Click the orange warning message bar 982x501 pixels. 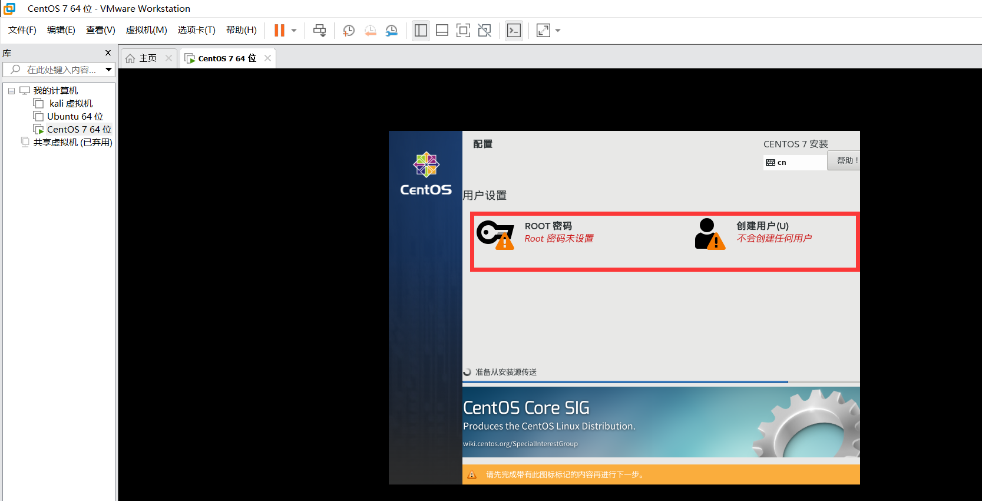click(661, 474)
